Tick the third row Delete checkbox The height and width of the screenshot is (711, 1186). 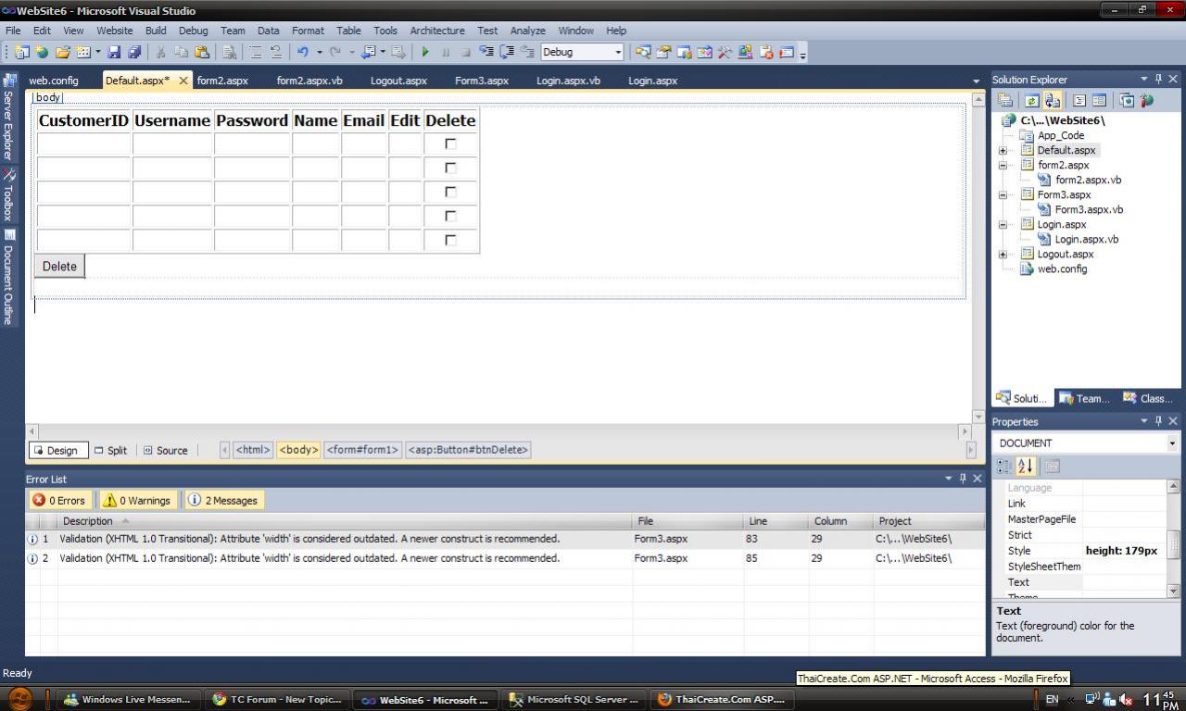click(x=450, y=192)
